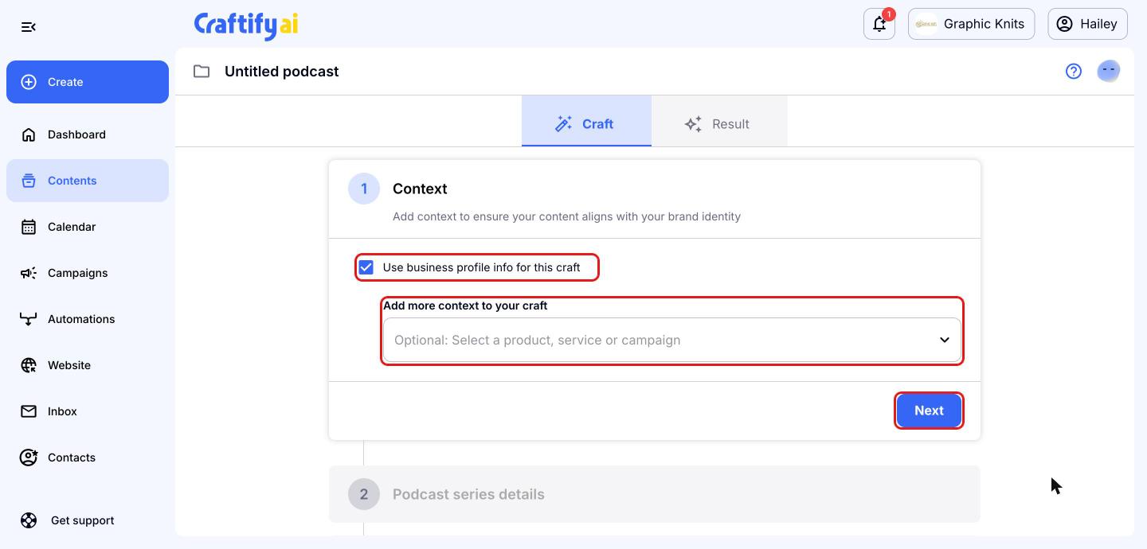
Task: Click the Inbox envelope icon
Action: 29,411
